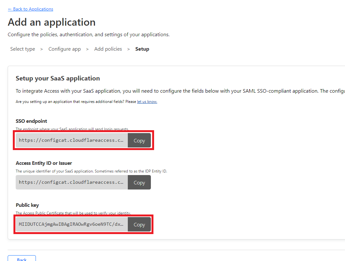Select the Setup breadcrumb step
This screenshot has height=261, width=345.
[142, 49]
